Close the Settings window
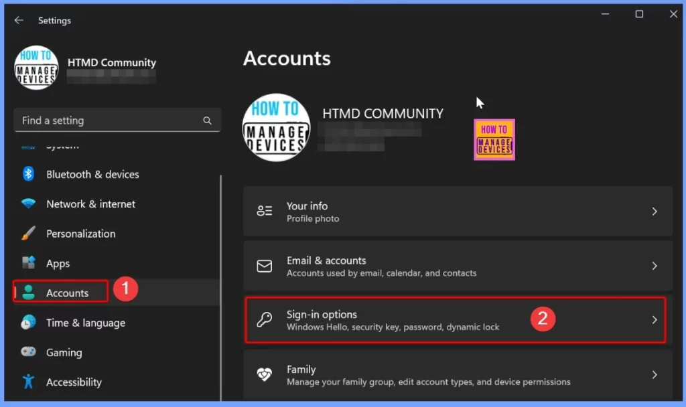Viewport: 686px width, 407px height. pyautogui.click(x=673, y=14)
